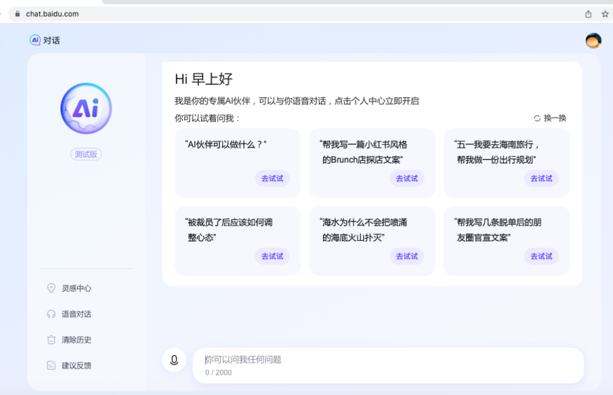The height and width of the screenshot is (395, 613).
Task: Open the user profile avatar
Action: [x=593, y=41]
